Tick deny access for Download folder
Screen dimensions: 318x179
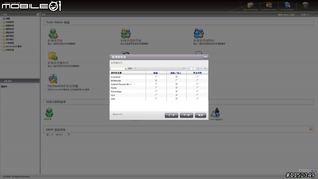click(198, 77)
